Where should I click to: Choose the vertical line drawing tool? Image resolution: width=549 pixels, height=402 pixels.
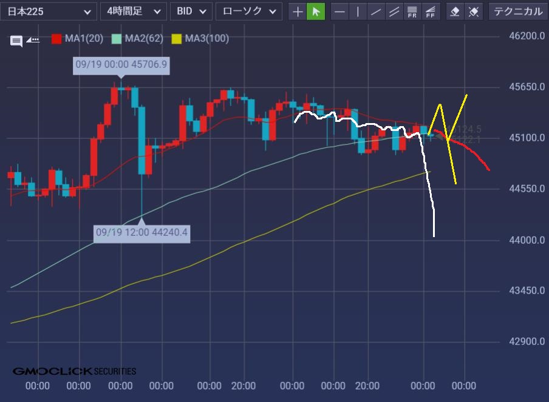tap(358, 12)
